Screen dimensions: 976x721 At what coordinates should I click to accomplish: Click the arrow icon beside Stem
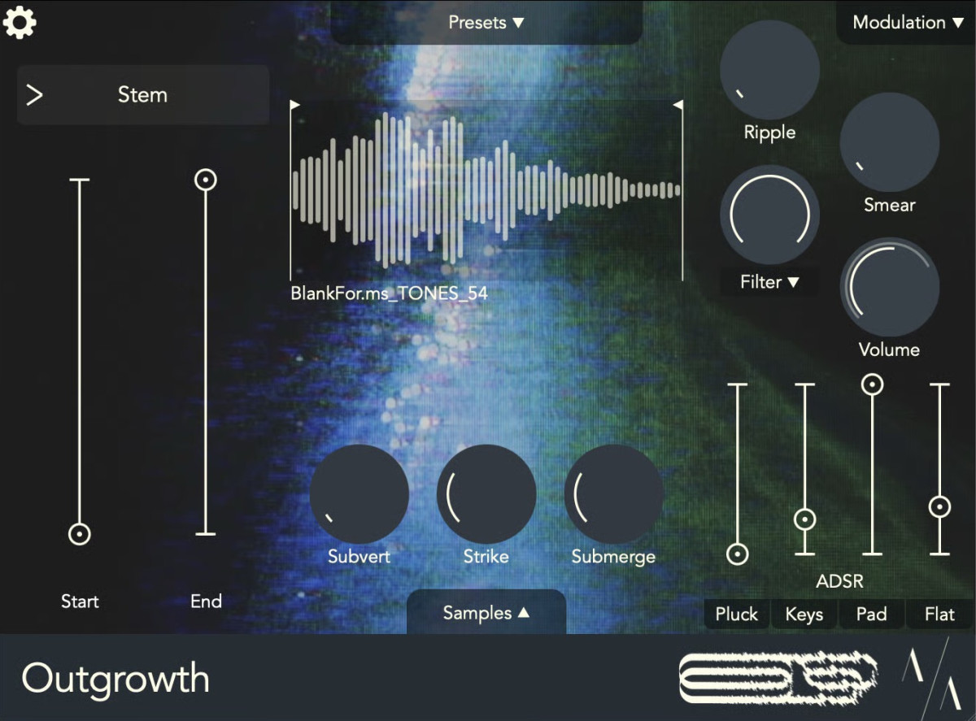point(34,95)
